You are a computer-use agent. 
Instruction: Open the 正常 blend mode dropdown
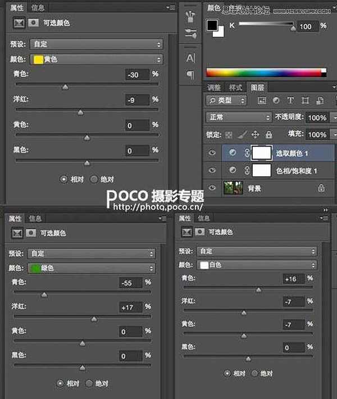tap(239, 117)
